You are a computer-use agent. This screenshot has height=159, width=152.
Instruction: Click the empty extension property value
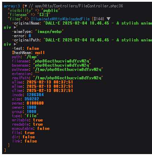coord(37,73)
